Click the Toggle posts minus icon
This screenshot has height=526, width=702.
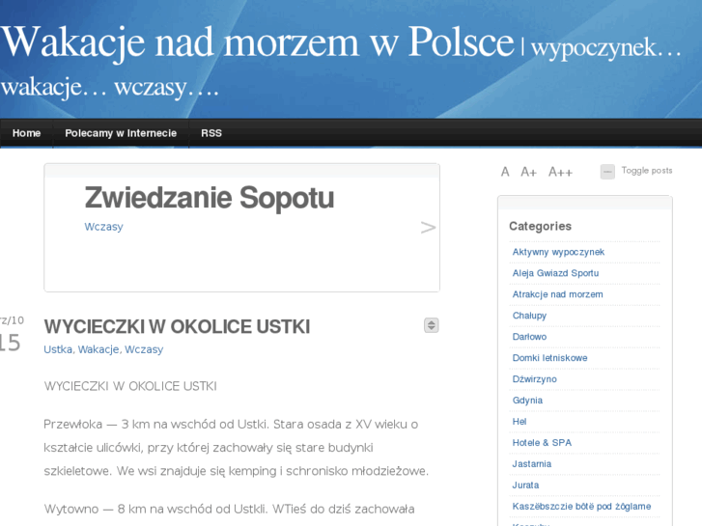tap(607, 172)
